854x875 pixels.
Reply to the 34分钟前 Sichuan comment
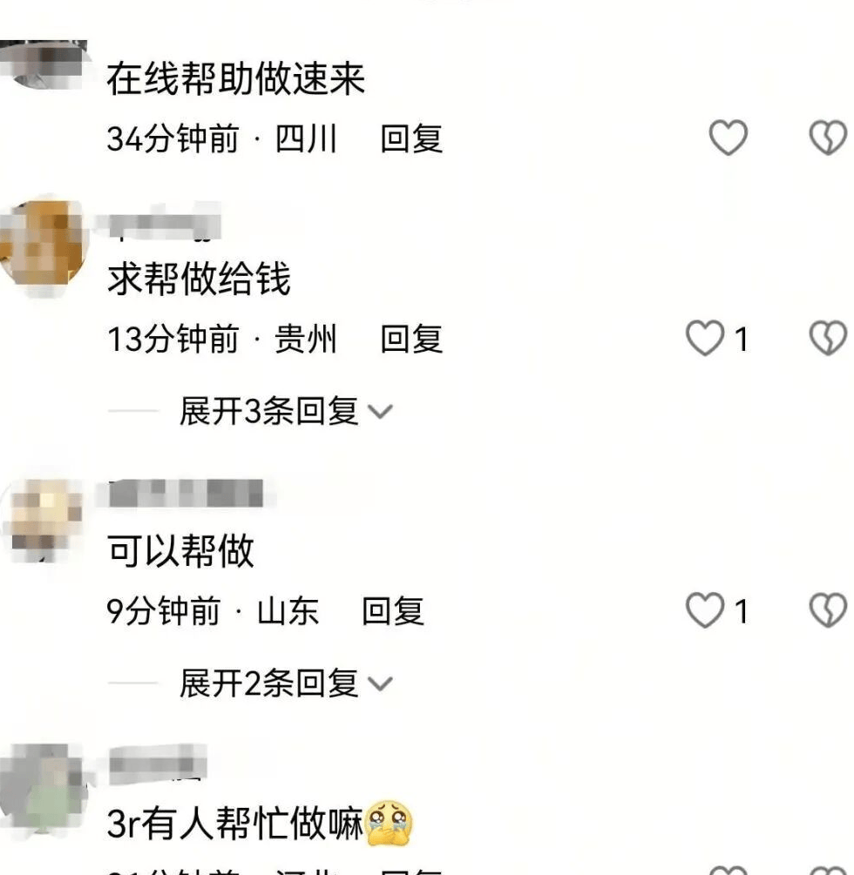[x=411, y=138]
